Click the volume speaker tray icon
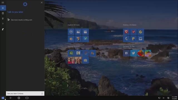The width and height of the screenshot is (178, 100). pyautogui.click(x=164, y=98)
